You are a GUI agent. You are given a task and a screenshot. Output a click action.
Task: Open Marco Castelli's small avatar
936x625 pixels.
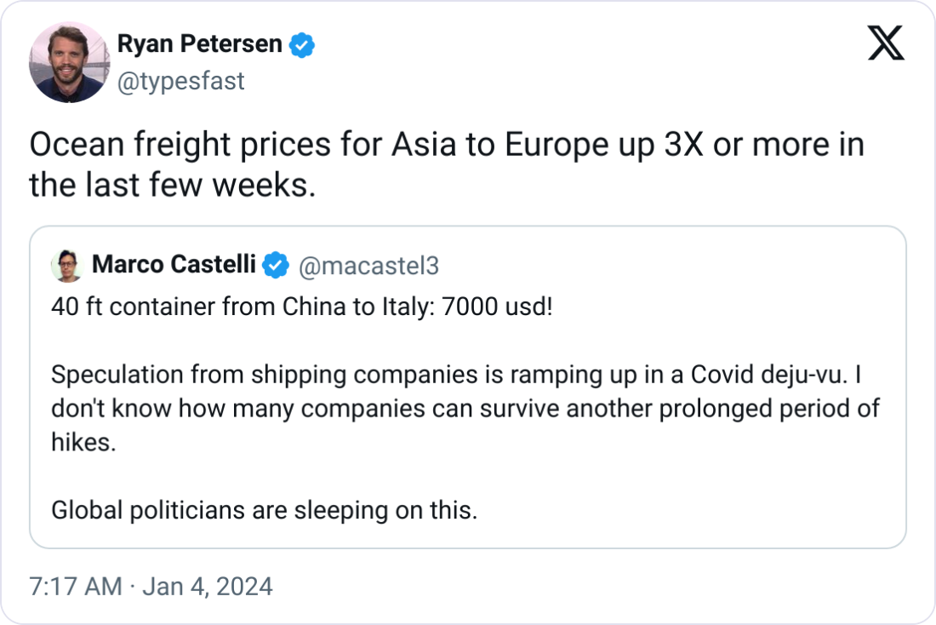tap(66, 266)
